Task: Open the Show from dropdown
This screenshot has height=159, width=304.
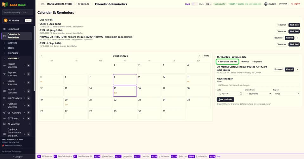Action: click(x=258, y=94)
